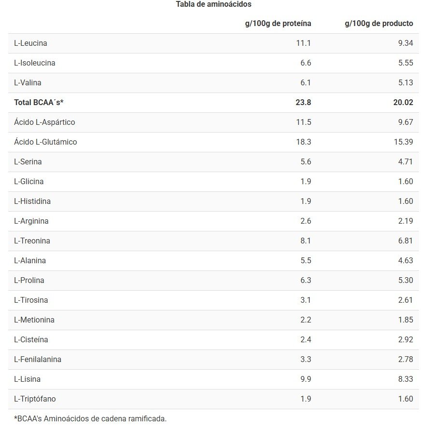Click the L-Treonina product value 6.81

pos(405,241)
